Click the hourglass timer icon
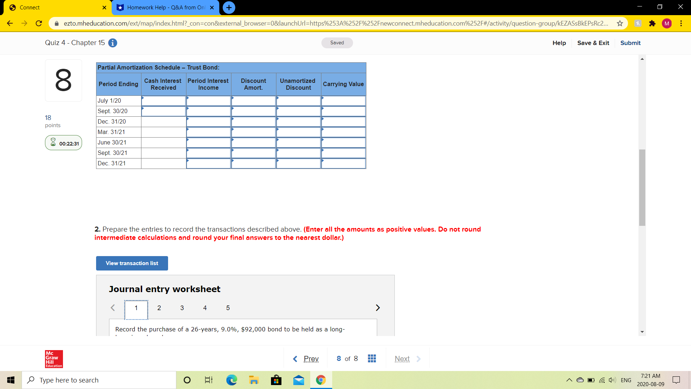The image size is (691, 389). point(53,143)
